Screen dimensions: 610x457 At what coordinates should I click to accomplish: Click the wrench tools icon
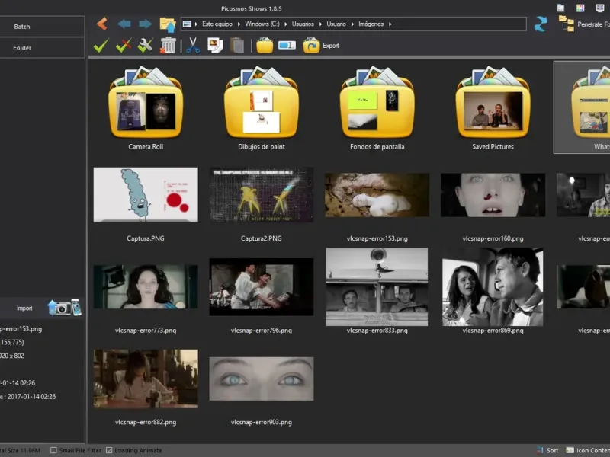(146, 46)
